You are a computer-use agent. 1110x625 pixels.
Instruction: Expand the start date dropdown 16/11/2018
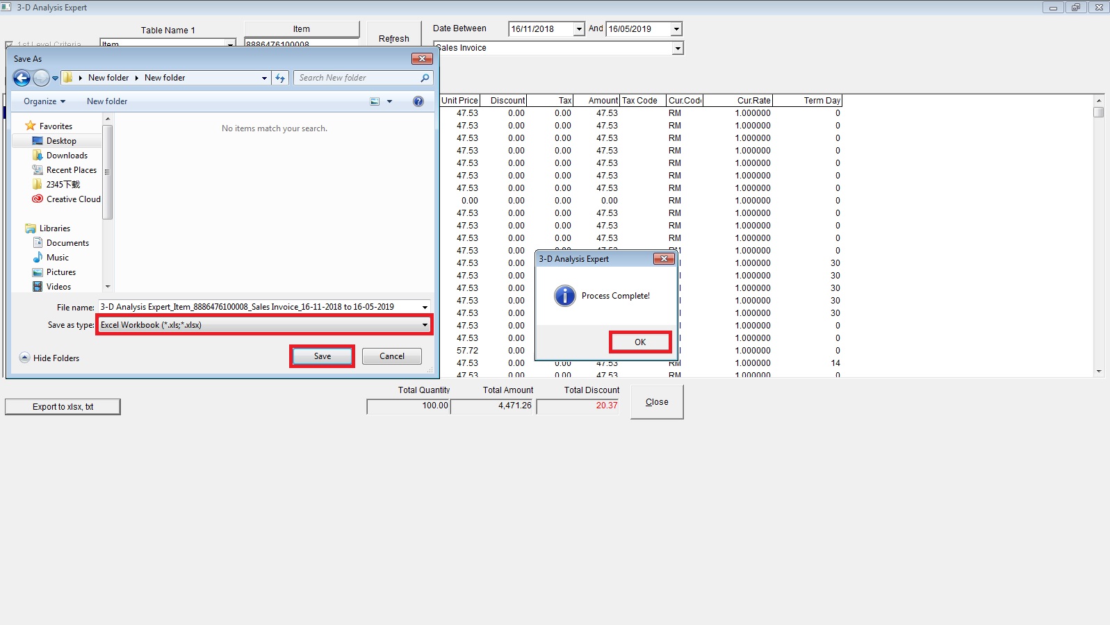coord(579,29)
